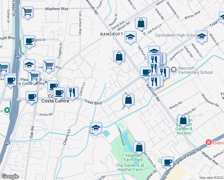The height and width of the screenshot is (180, 224).
Task: Select the coffee cup marker at Oak Rd and Treat Blvd
Action: (31, 98)
